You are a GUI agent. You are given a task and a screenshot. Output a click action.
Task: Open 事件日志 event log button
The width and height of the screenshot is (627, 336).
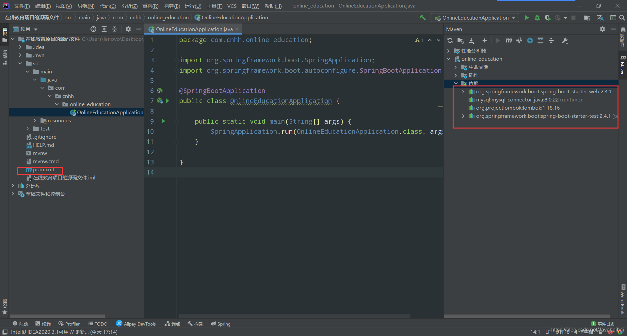[x=603, y=324]
